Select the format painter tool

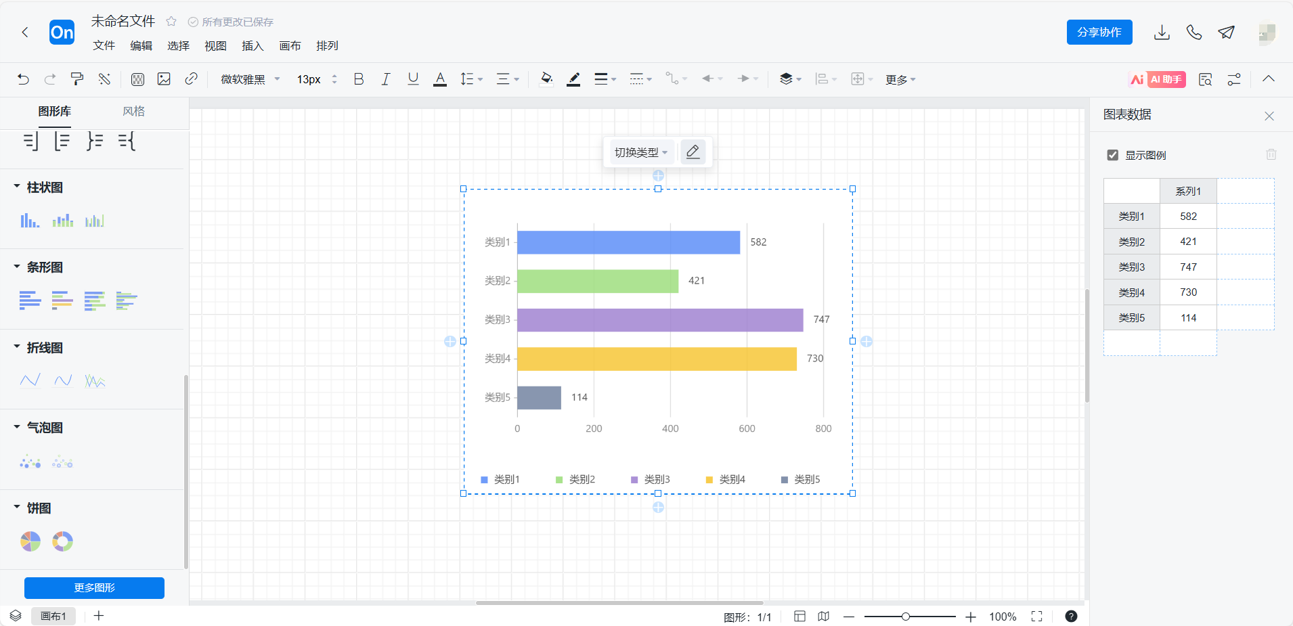77,79
